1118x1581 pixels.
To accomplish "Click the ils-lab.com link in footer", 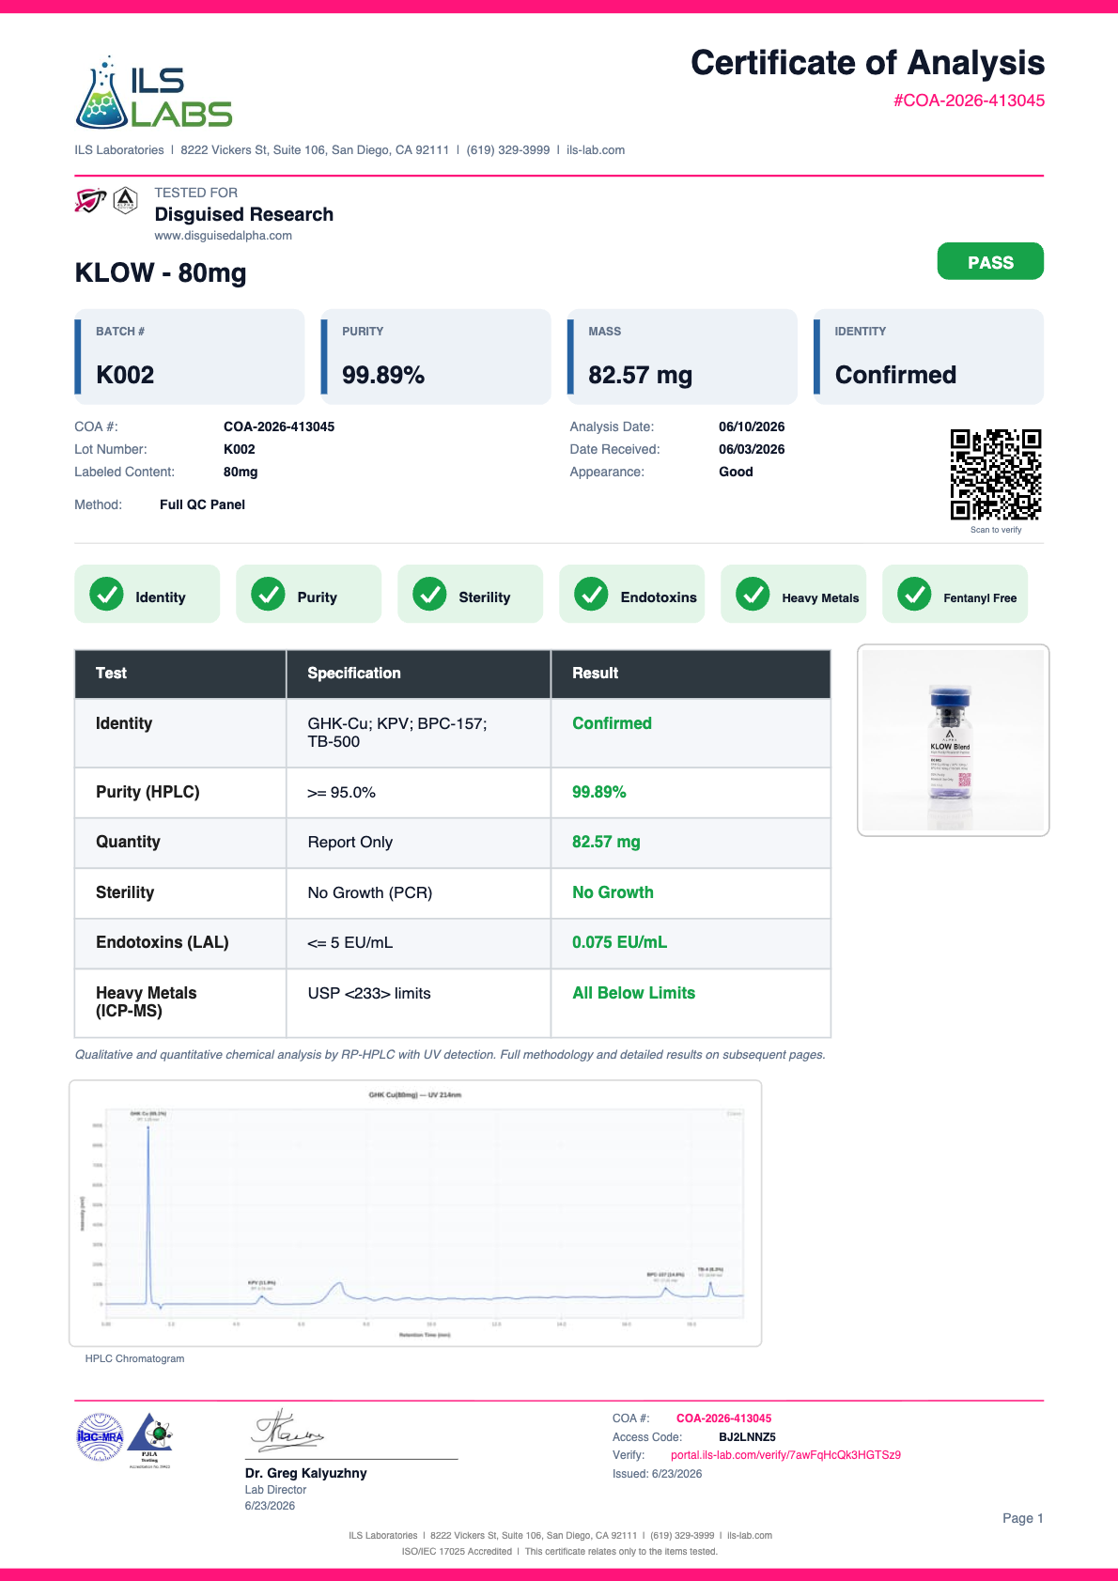I will coord(750,1536).
